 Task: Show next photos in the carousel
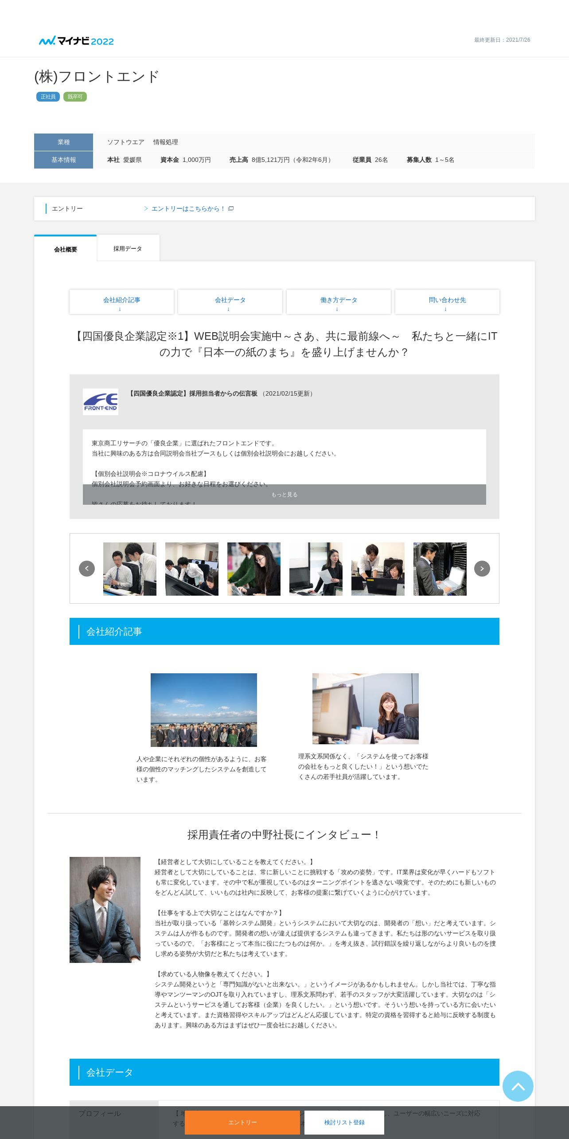(x=482, y=568)
